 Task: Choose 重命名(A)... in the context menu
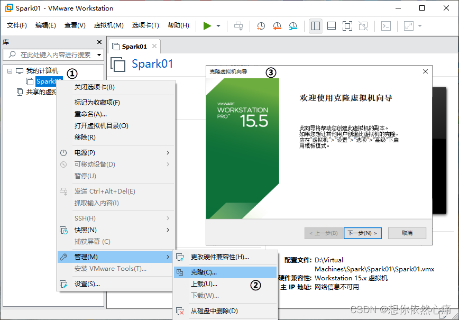[116, 114]
